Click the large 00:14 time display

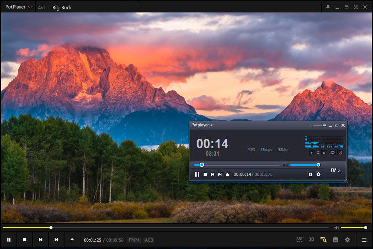tap(212, 144)
